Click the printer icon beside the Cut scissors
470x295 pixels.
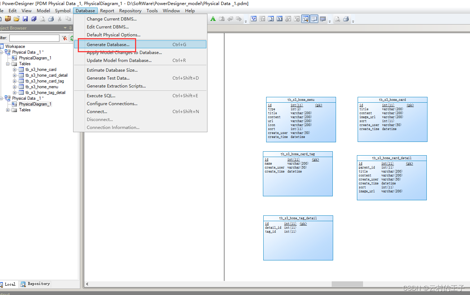51,19
